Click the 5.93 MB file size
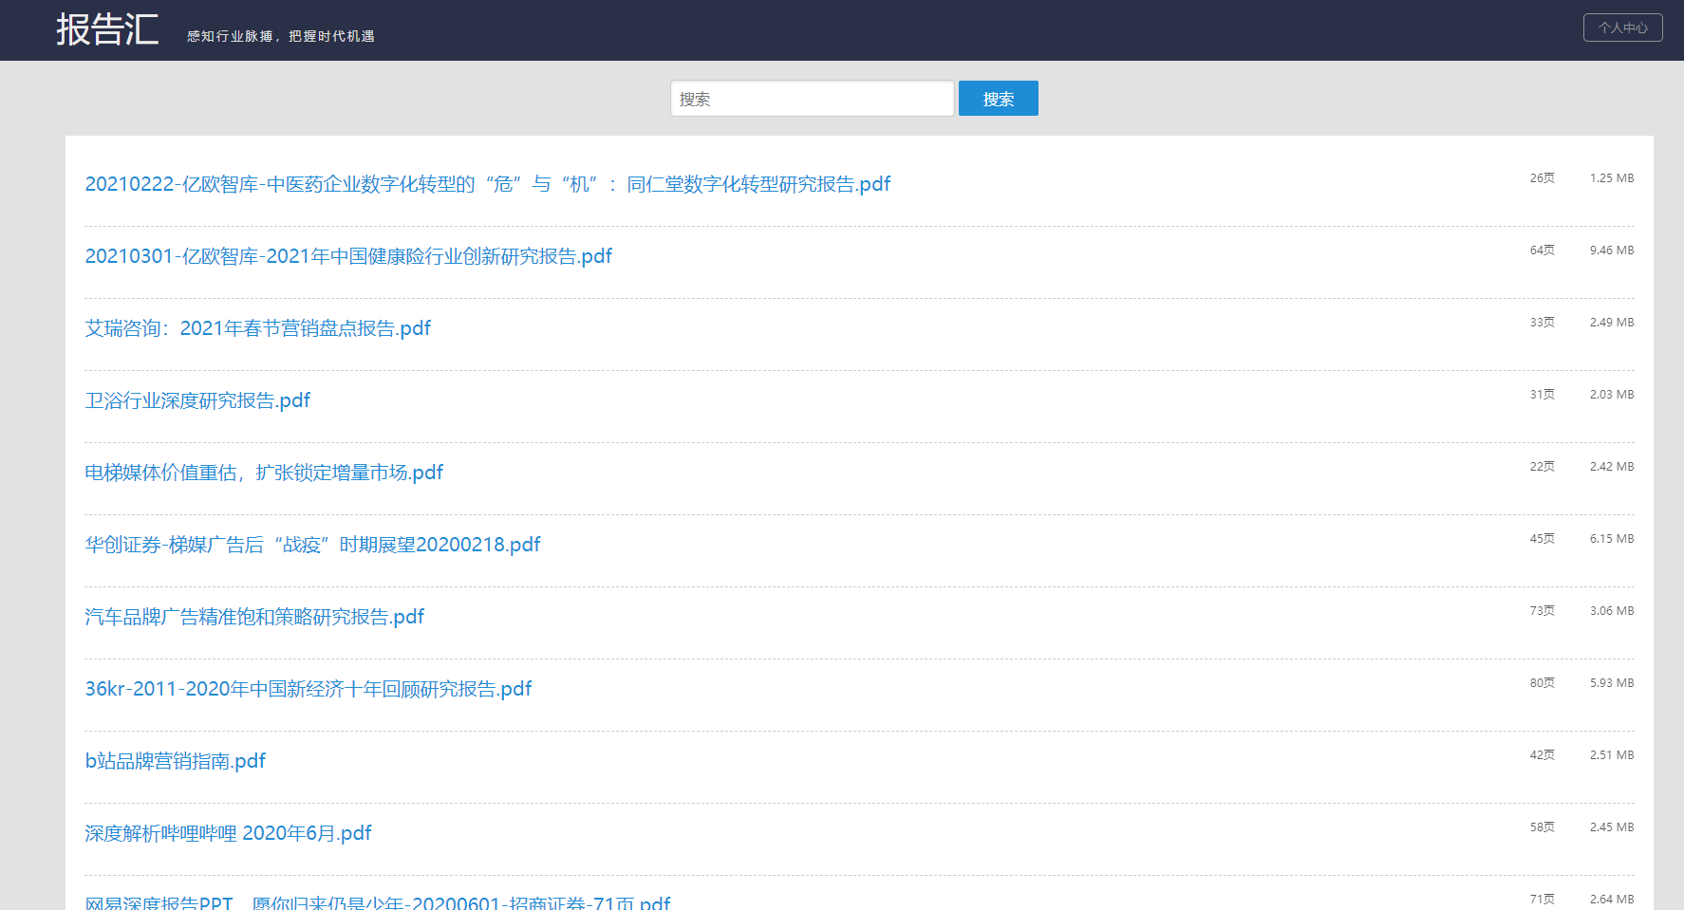This screenshot has width=1684, height=910. point(1612,683)
